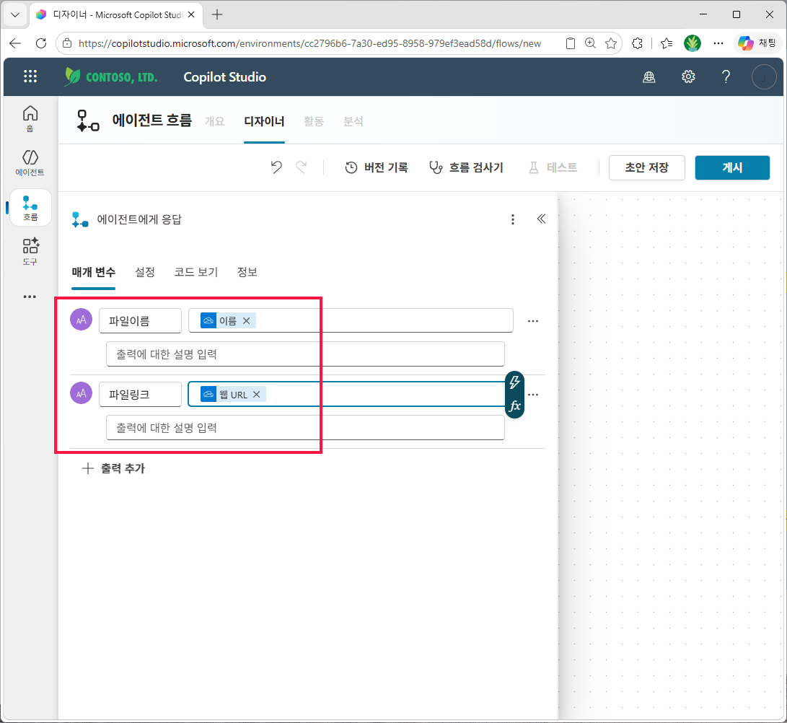787x723 pixels.
Task: Open browser settings and more menu
Action: (x=718, y=44)
